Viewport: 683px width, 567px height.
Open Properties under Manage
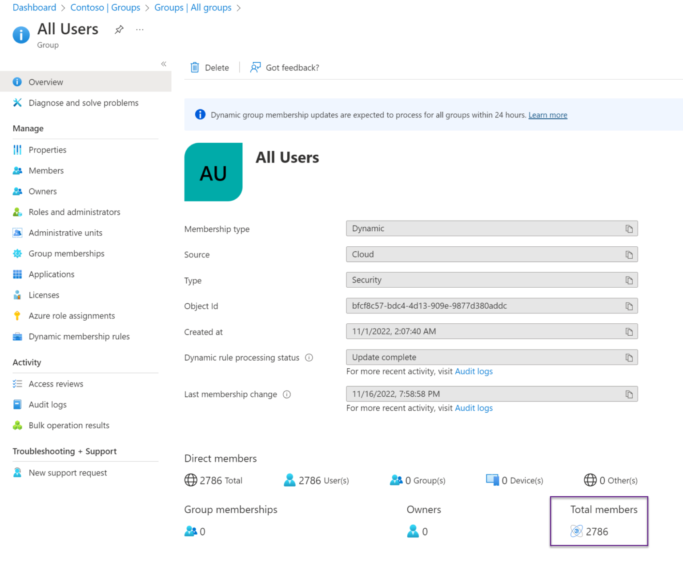(x=47, y=150)
